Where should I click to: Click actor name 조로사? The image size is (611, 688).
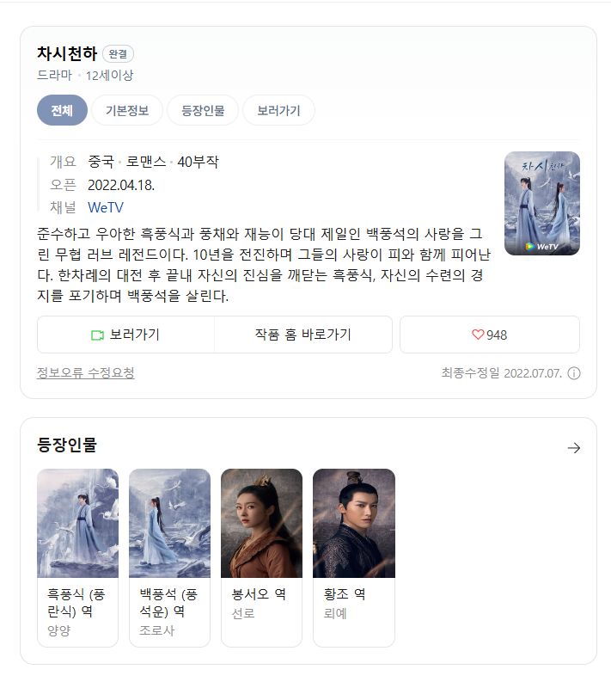(x=157, y=630)
